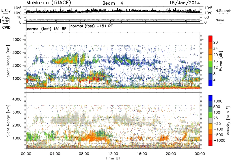Click the 'Velocity [m s^-1]' colorbar label
Viewport: 231px width, 160px height.
pyautogui.click(x=228, y=120)
